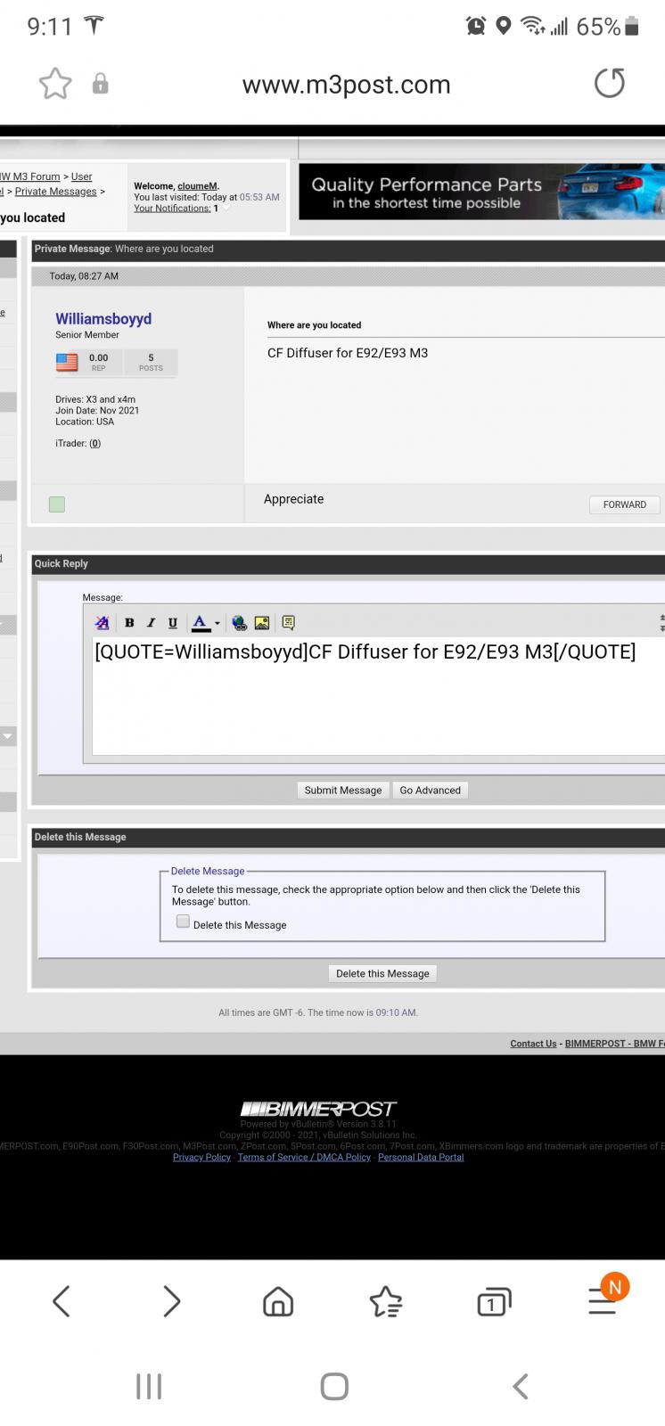Click the Go Advanced button

(431, 790)
